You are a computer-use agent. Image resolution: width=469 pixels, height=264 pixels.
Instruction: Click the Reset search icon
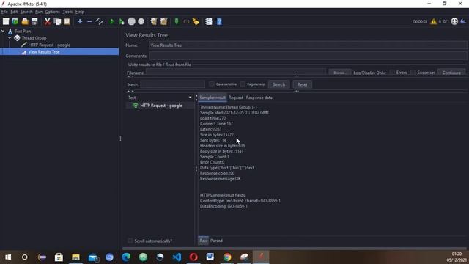(x=196, y=21)
